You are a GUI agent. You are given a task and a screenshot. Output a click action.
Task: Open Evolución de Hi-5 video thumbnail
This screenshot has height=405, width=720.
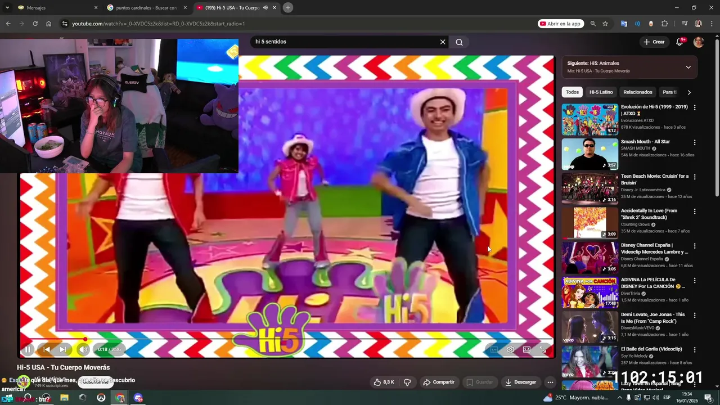click(x=589, y=119)
